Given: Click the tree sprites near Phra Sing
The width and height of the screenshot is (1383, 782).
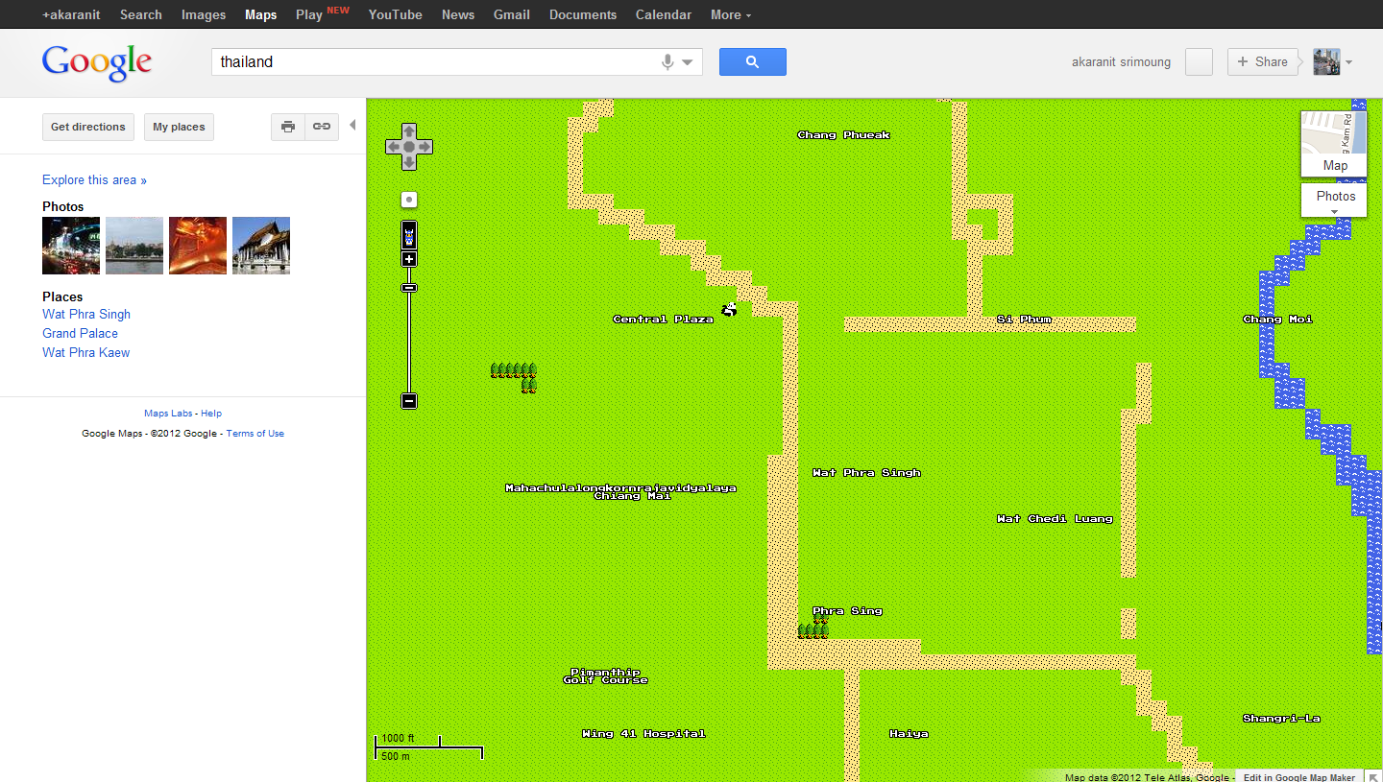Looking at the screenshot, I should (x=813, y=628).
